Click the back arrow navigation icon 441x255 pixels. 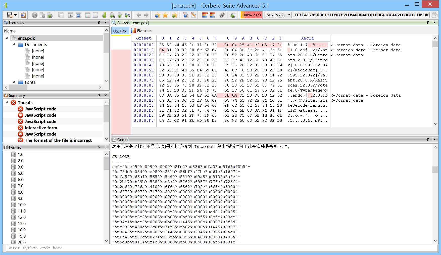[x=139, y=15]
